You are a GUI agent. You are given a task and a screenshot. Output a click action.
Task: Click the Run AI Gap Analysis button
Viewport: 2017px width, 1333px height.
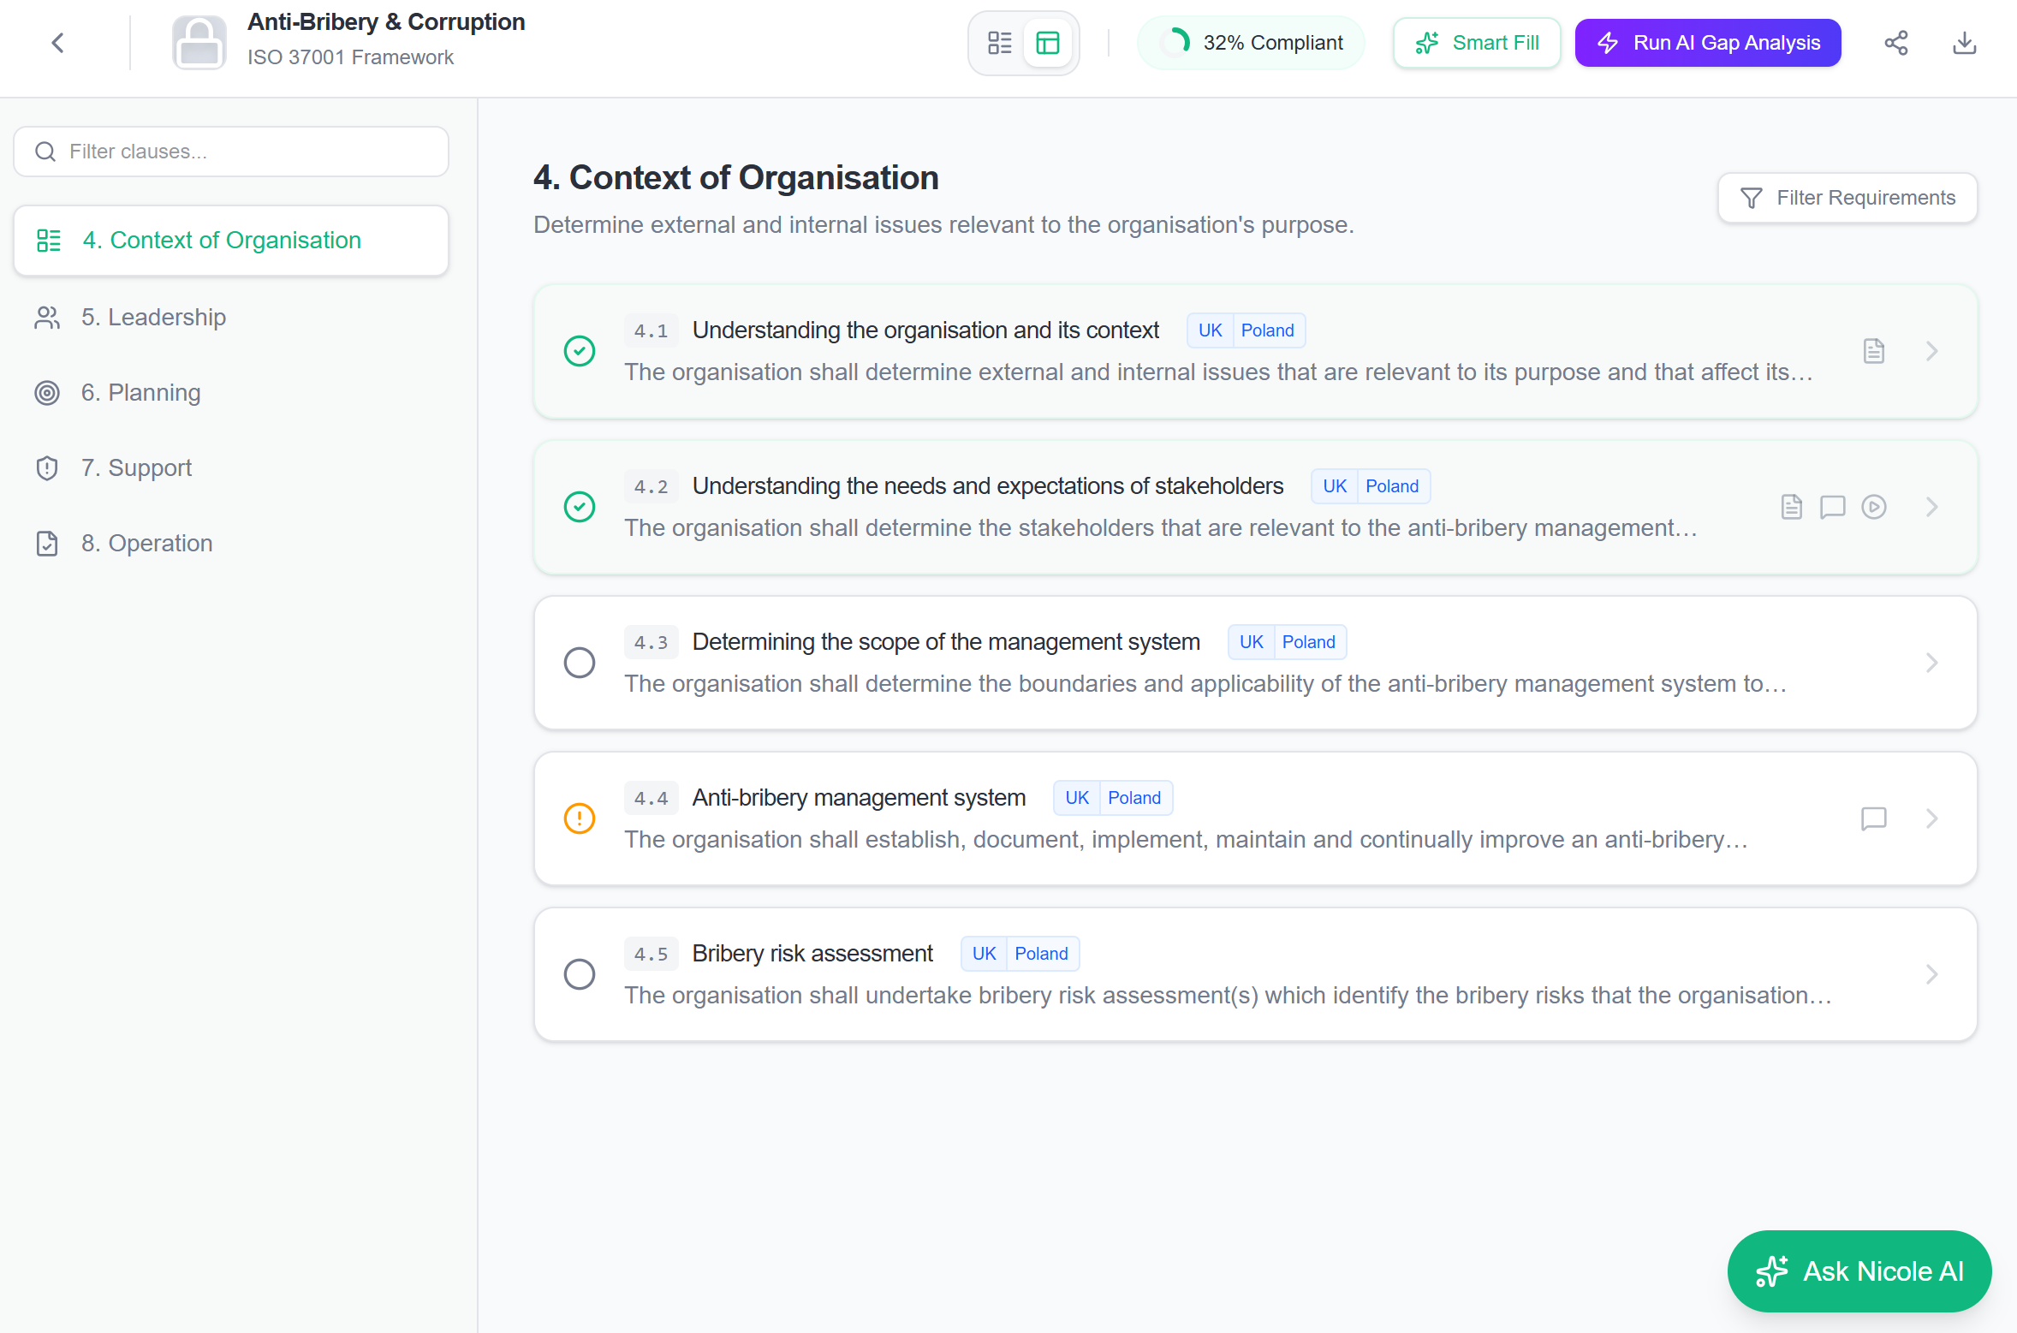pyautogui.click(x=1708, y=43)
